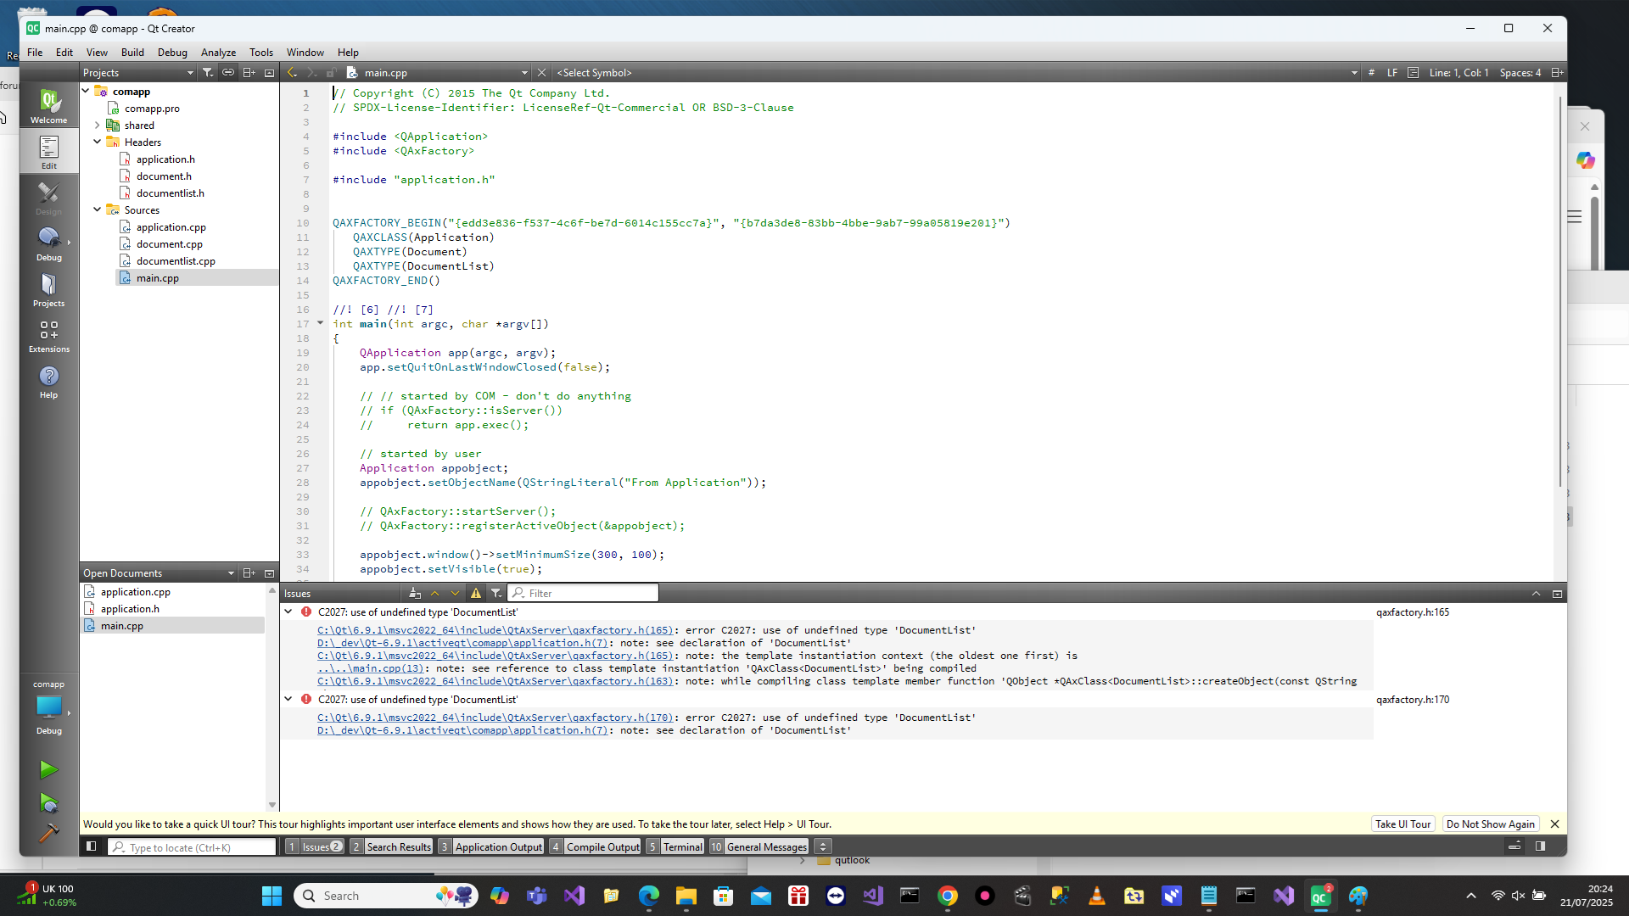
Task: Click the Spaces: 4 indent setting
Action: point(1520,73)
